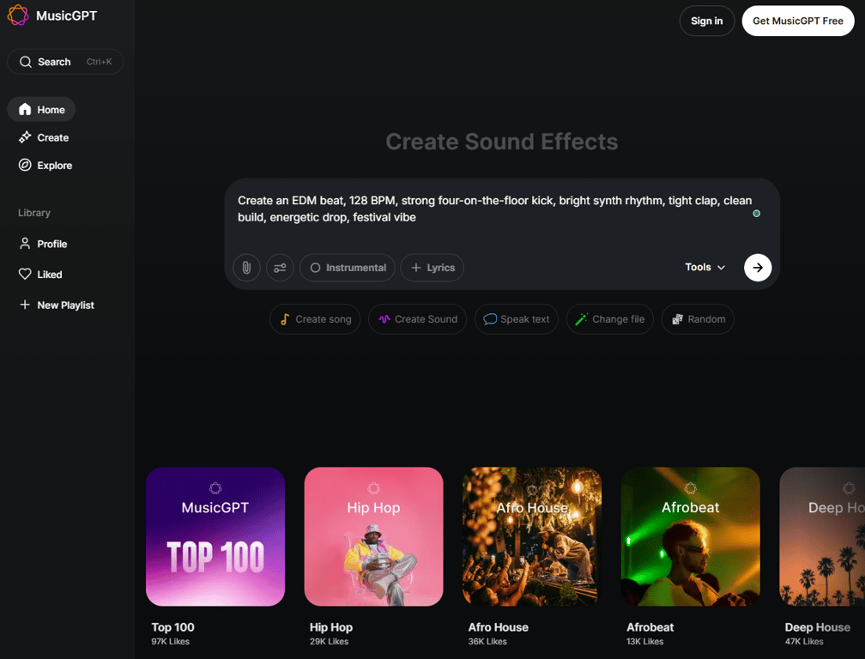865x659 pixels.
Task: Add lyrics with the Lyrics button
Action: point(432,268)
